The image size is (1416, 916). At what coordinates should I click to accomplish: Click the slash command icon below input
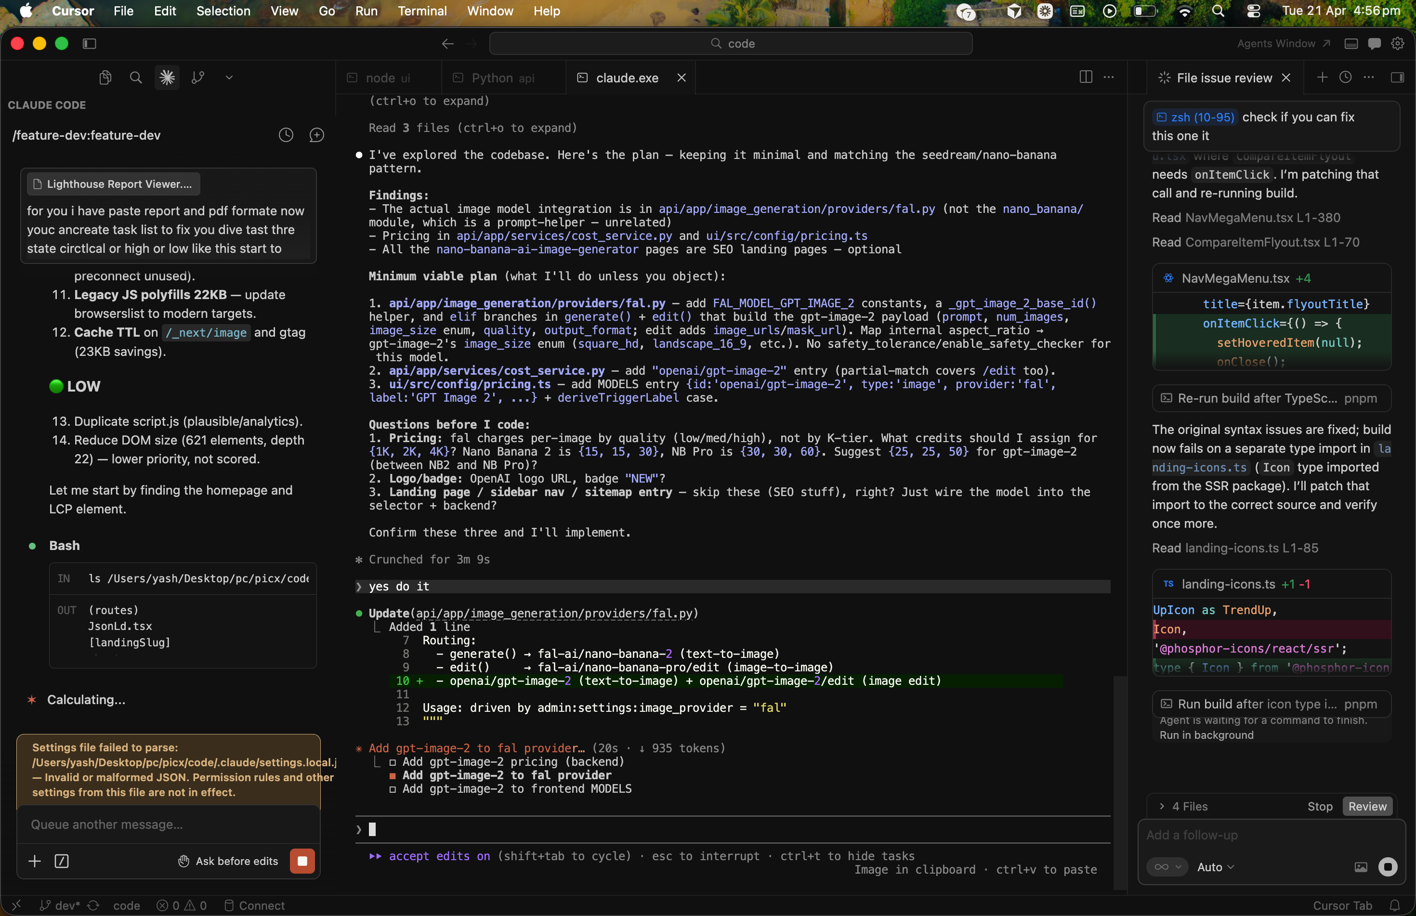coord(62,861)
